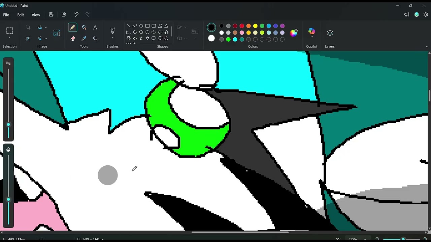Viewport: 431px width, 242px height.
Task: Choose the bright green custom swatch
Action: pos(228,39)
